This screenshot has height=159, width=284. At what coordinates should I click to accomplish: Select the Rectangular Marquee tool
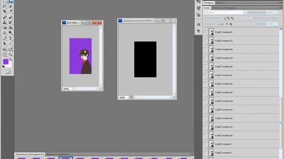[x=5, y=1]
